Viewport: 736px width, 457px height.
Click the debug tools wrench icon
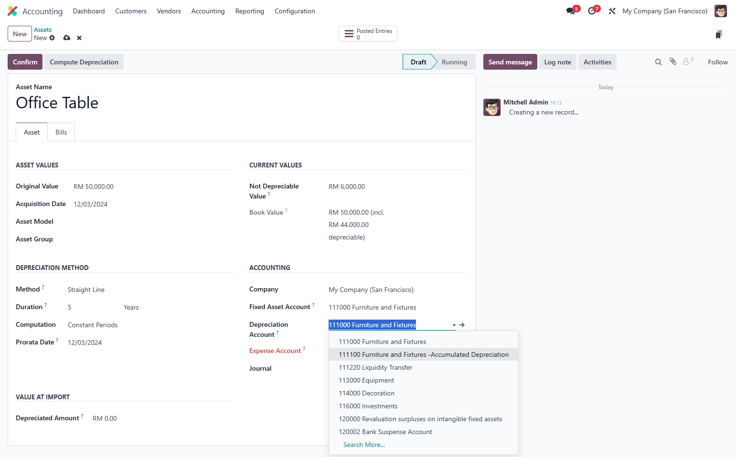612,11
